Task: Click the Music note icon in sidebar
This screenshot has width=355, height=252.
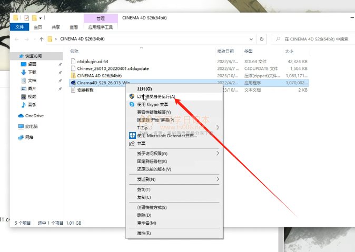Action: (24, 105)
